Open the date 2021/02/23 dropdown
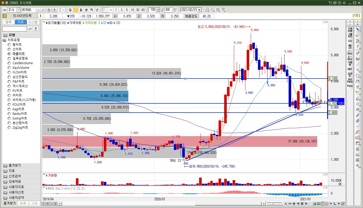 pos(199,10)
